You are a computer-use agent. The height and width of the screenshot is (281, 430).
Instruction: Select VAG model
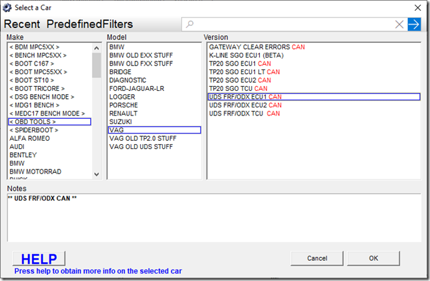[x=154, y=130]
